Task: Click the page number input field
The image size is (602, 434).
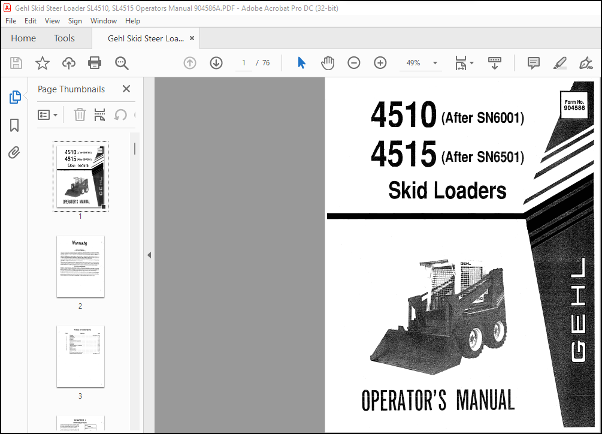Action: pyautogui.click(x=244, y=63)
